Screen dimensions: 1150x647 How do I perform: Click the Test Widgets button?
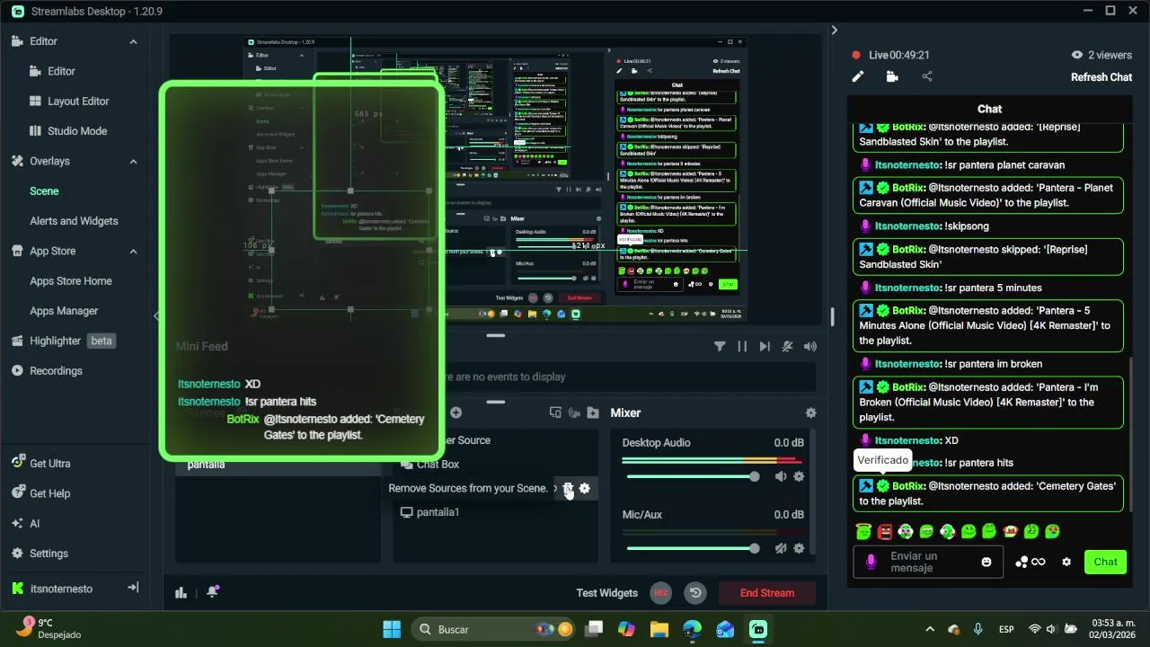pos(607,593)
